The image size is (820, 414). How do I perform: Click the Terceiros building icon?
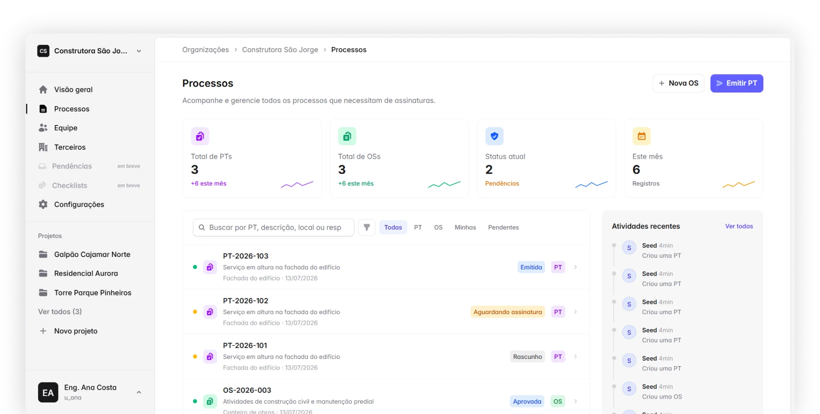[x=43, y=147]
